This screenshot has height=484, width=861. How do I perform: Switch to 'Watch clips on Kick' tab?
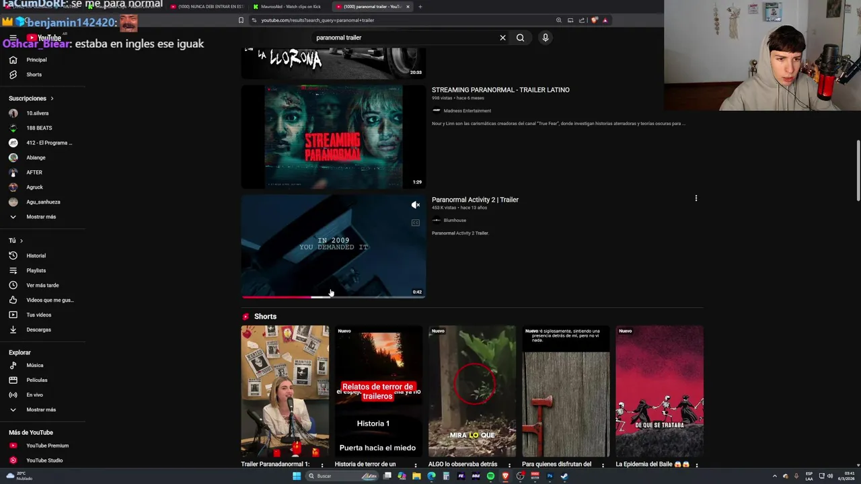pyautogui.click(x=289, y=7)
